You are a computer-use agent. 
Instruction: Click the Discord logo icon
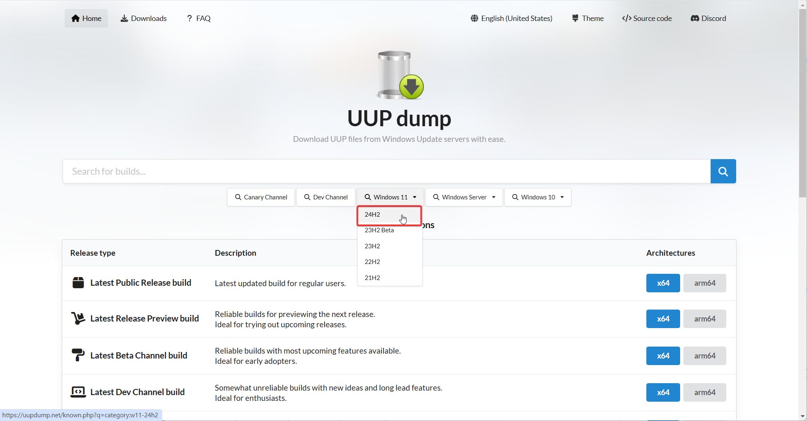pos(695,19)
